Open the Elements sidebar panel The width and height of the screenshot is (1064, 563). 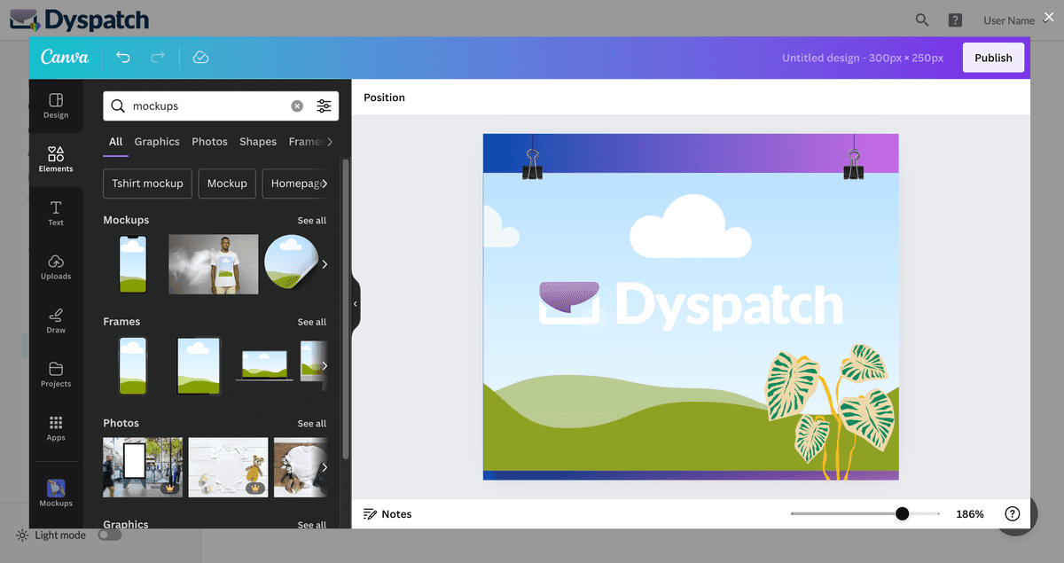(56, 160)
